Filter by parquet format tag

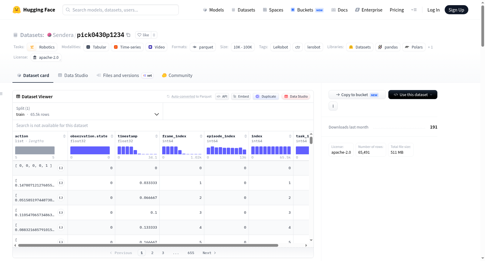click(203, 47)
